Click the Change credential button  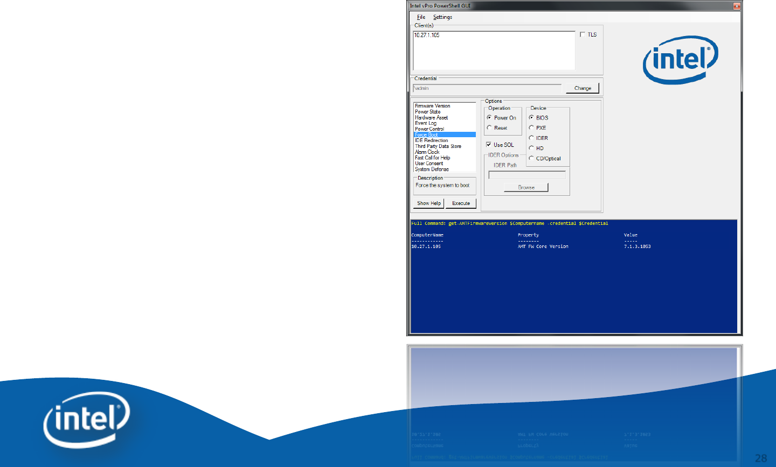583,88
